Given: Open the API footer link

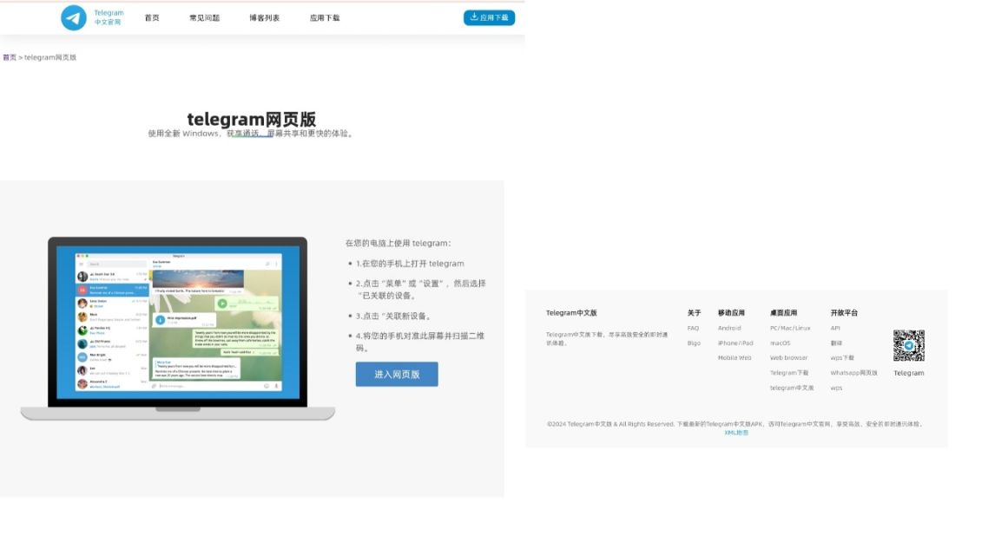Looking at the screenshot, I should click(x=835, y=328).
